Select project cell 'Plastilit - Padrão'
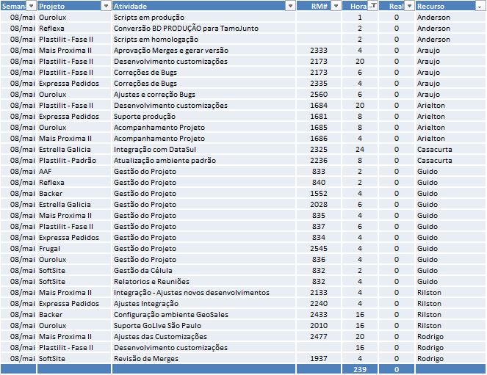487x375 pixels. coord(74,161)
